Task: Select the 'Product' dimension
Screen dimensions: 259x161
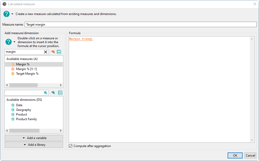Action: tap(22, 114)
